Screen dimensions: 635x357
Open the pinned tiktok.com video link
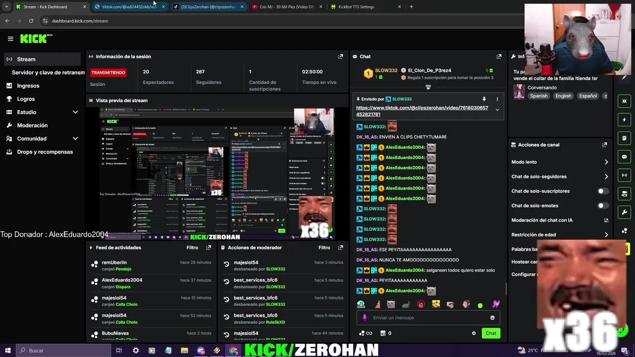click(x=422, y=111)
